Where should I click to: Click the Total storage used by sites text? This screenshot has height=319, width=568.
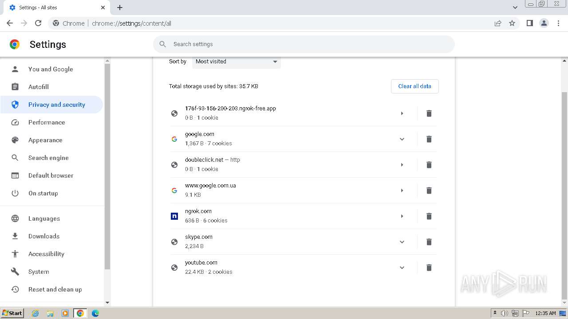pos(213,86)
